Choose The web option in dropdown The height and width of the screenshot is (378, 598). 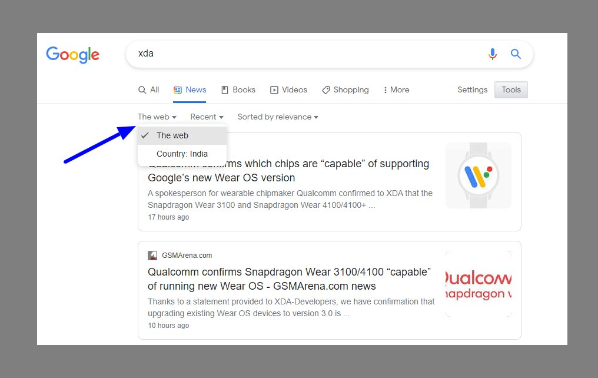pos(182,135)
